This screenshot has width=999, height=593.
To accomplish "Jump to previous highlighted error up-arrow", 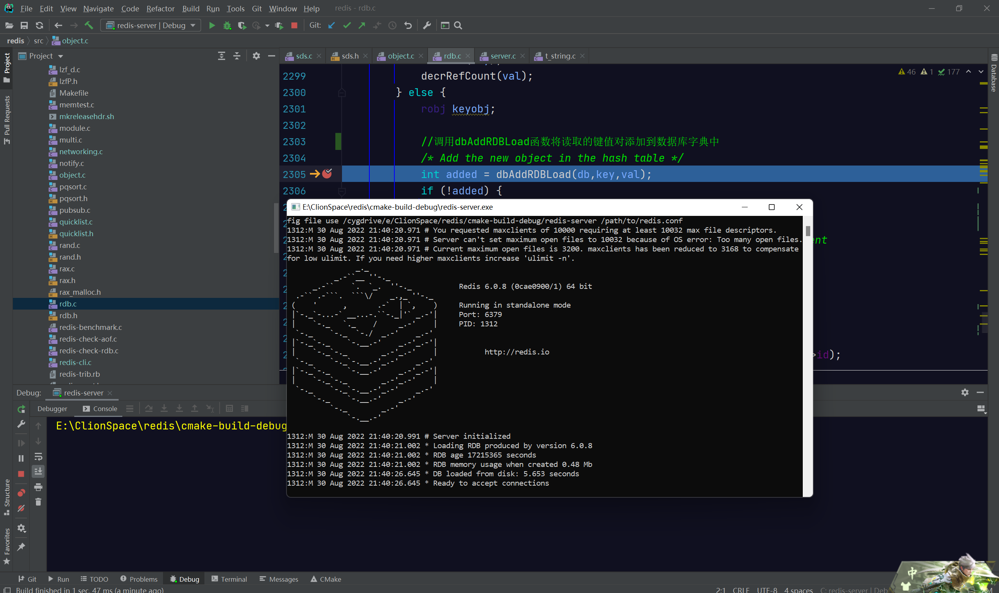I will (968, 72).
